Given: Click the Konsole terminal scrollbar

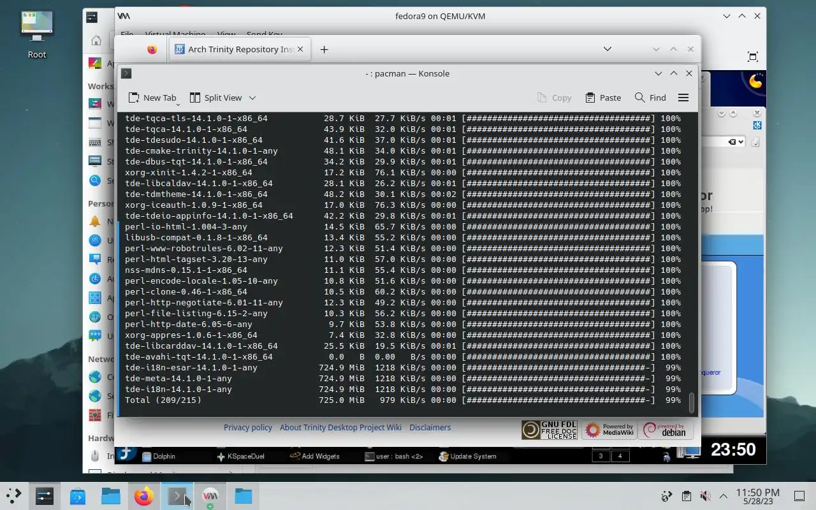Looking at the screenshot, I should tap(692, 403).
